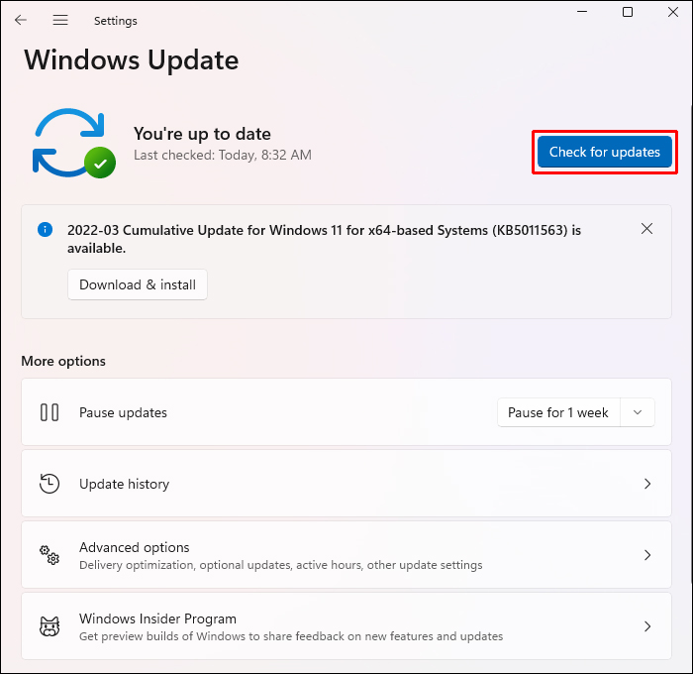693x674 pixels.
Task: Pause updates for 1 week
Action: click(x=558, y=412)
